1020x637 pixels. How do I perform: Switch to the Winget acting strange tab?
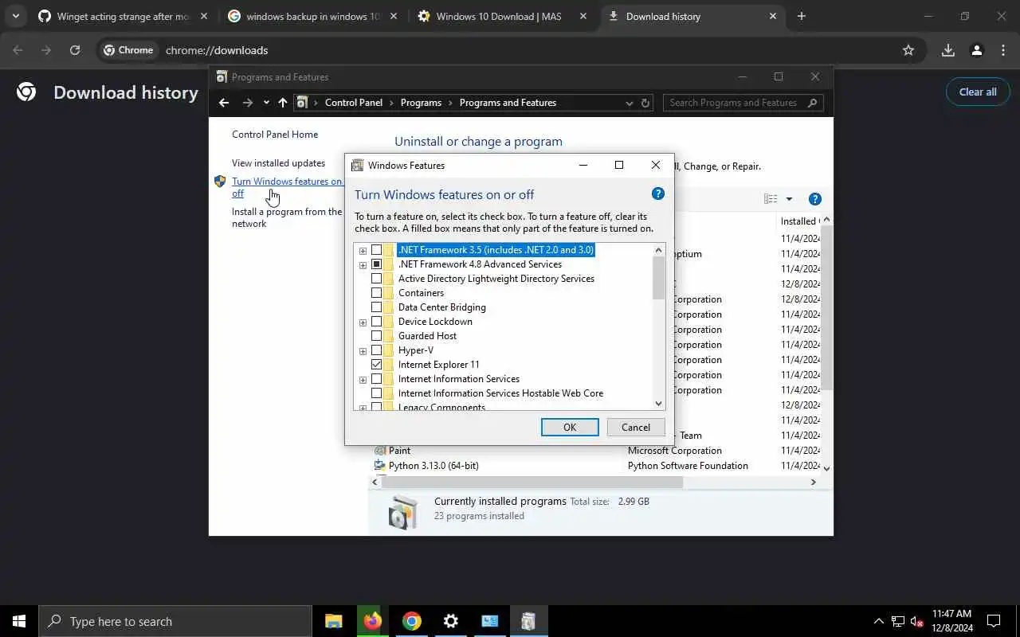click(124, 16)
